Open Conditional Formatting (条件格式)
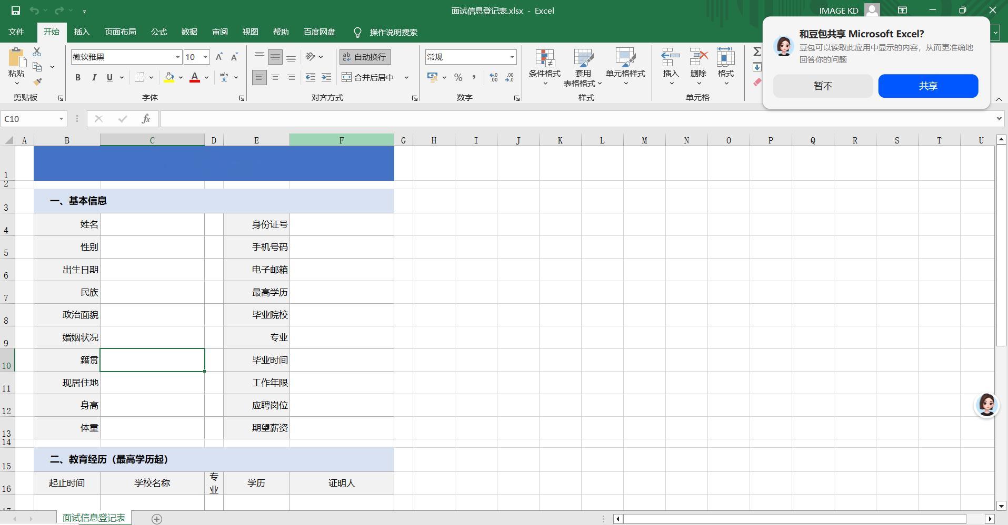Image resolution: width=1008 pixels, height=525 pixels. point(545,67)
